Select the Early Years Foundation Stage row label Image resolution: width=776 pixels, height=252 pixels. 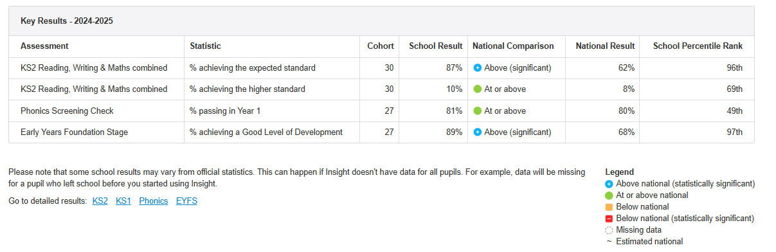[74, 132]
